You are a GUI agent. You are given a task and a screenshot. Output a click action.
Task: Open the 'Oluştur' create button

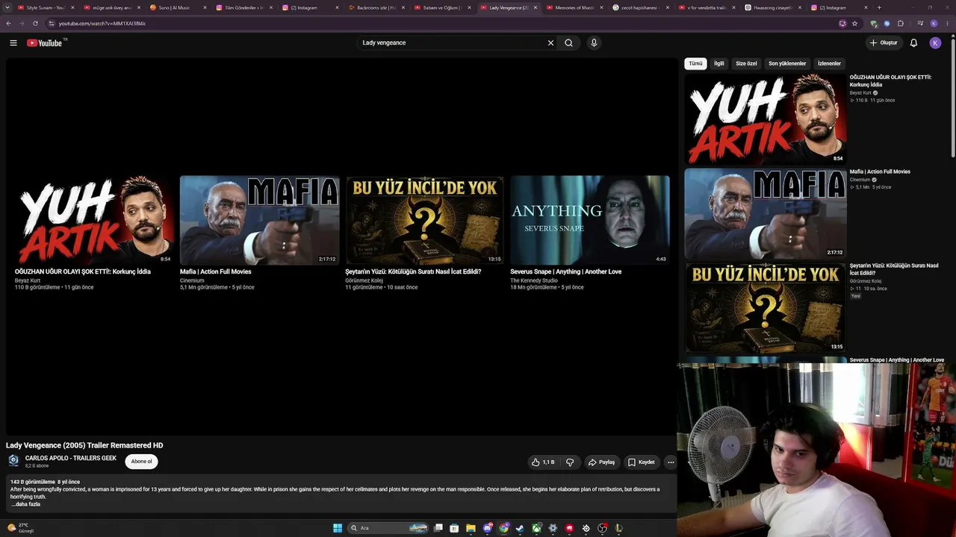coord(884,43)
